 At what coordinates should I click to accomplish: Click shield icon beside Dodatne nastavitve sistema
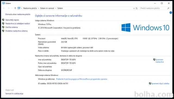click(3, 31)
